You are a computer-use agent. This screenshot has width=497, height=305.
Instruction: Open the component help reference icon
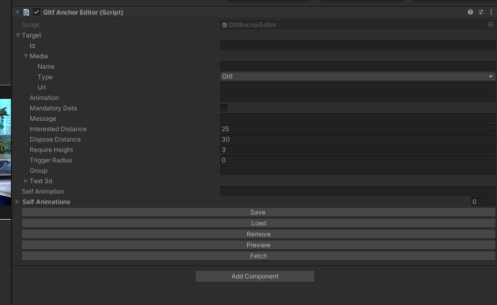point(470,12)
